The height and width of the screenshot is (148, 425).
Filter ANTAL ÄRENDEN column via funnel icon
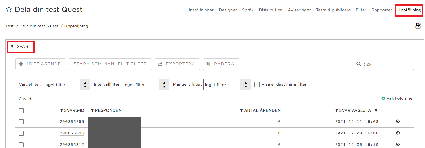coord(241,110)
